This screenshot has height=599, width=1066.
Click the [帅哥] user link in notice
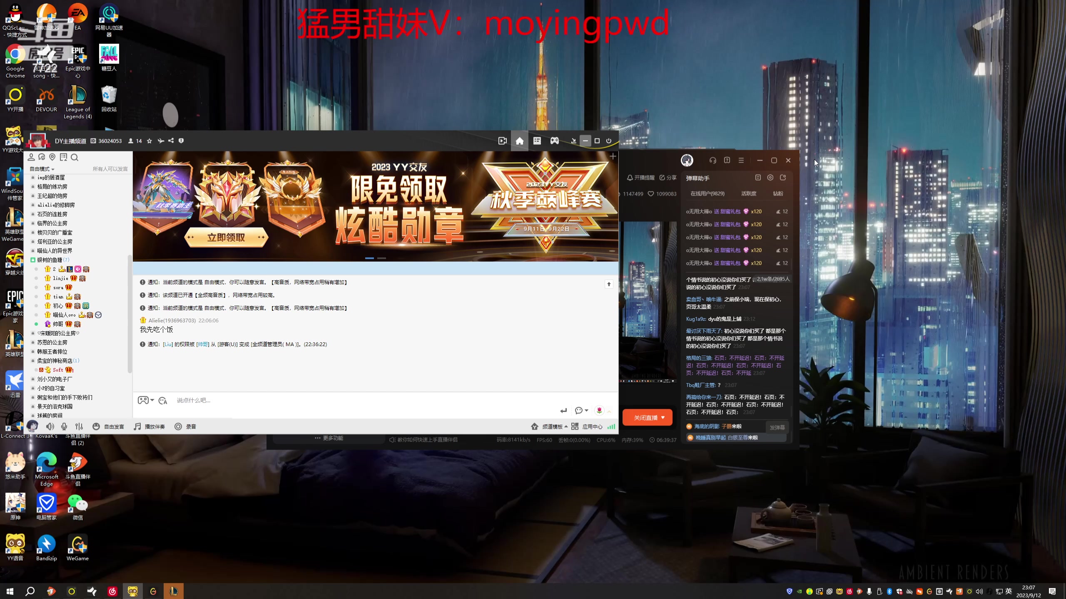point(202,344)
